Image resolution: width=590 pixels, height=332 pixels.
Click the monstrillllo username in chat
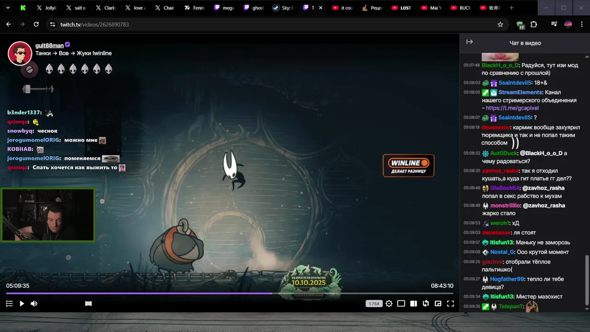[505, 206]
